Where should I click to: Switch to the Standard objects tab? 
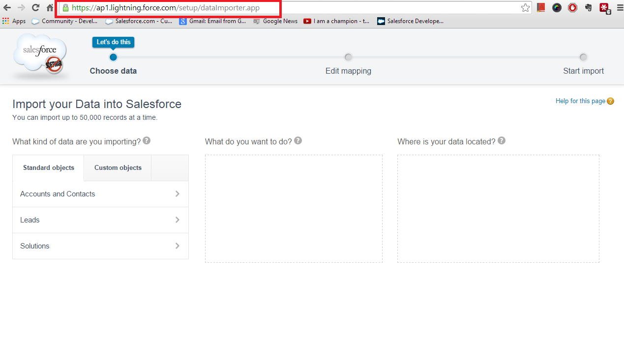pos(49,168)
